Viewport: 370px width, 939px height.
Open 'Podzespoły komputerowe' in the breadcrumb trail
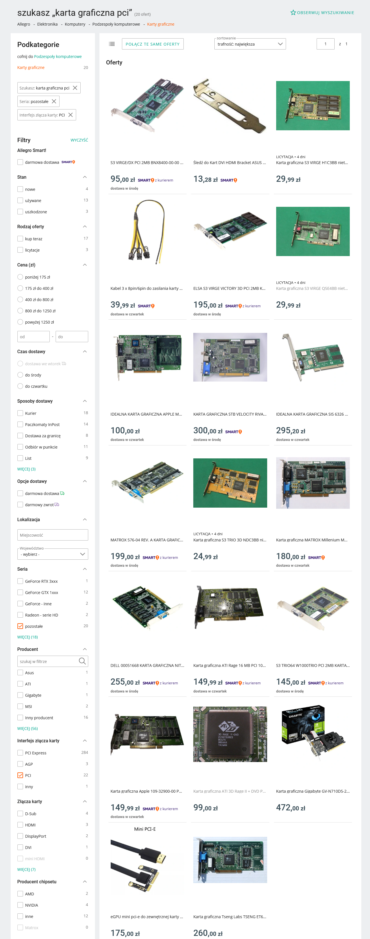point(116,24)
